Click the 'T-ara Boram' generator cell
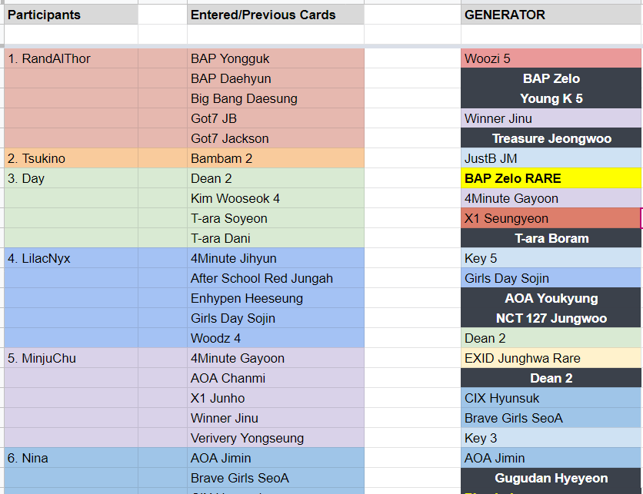The width and height of the screenshot is (643, 494). point(551,238)
